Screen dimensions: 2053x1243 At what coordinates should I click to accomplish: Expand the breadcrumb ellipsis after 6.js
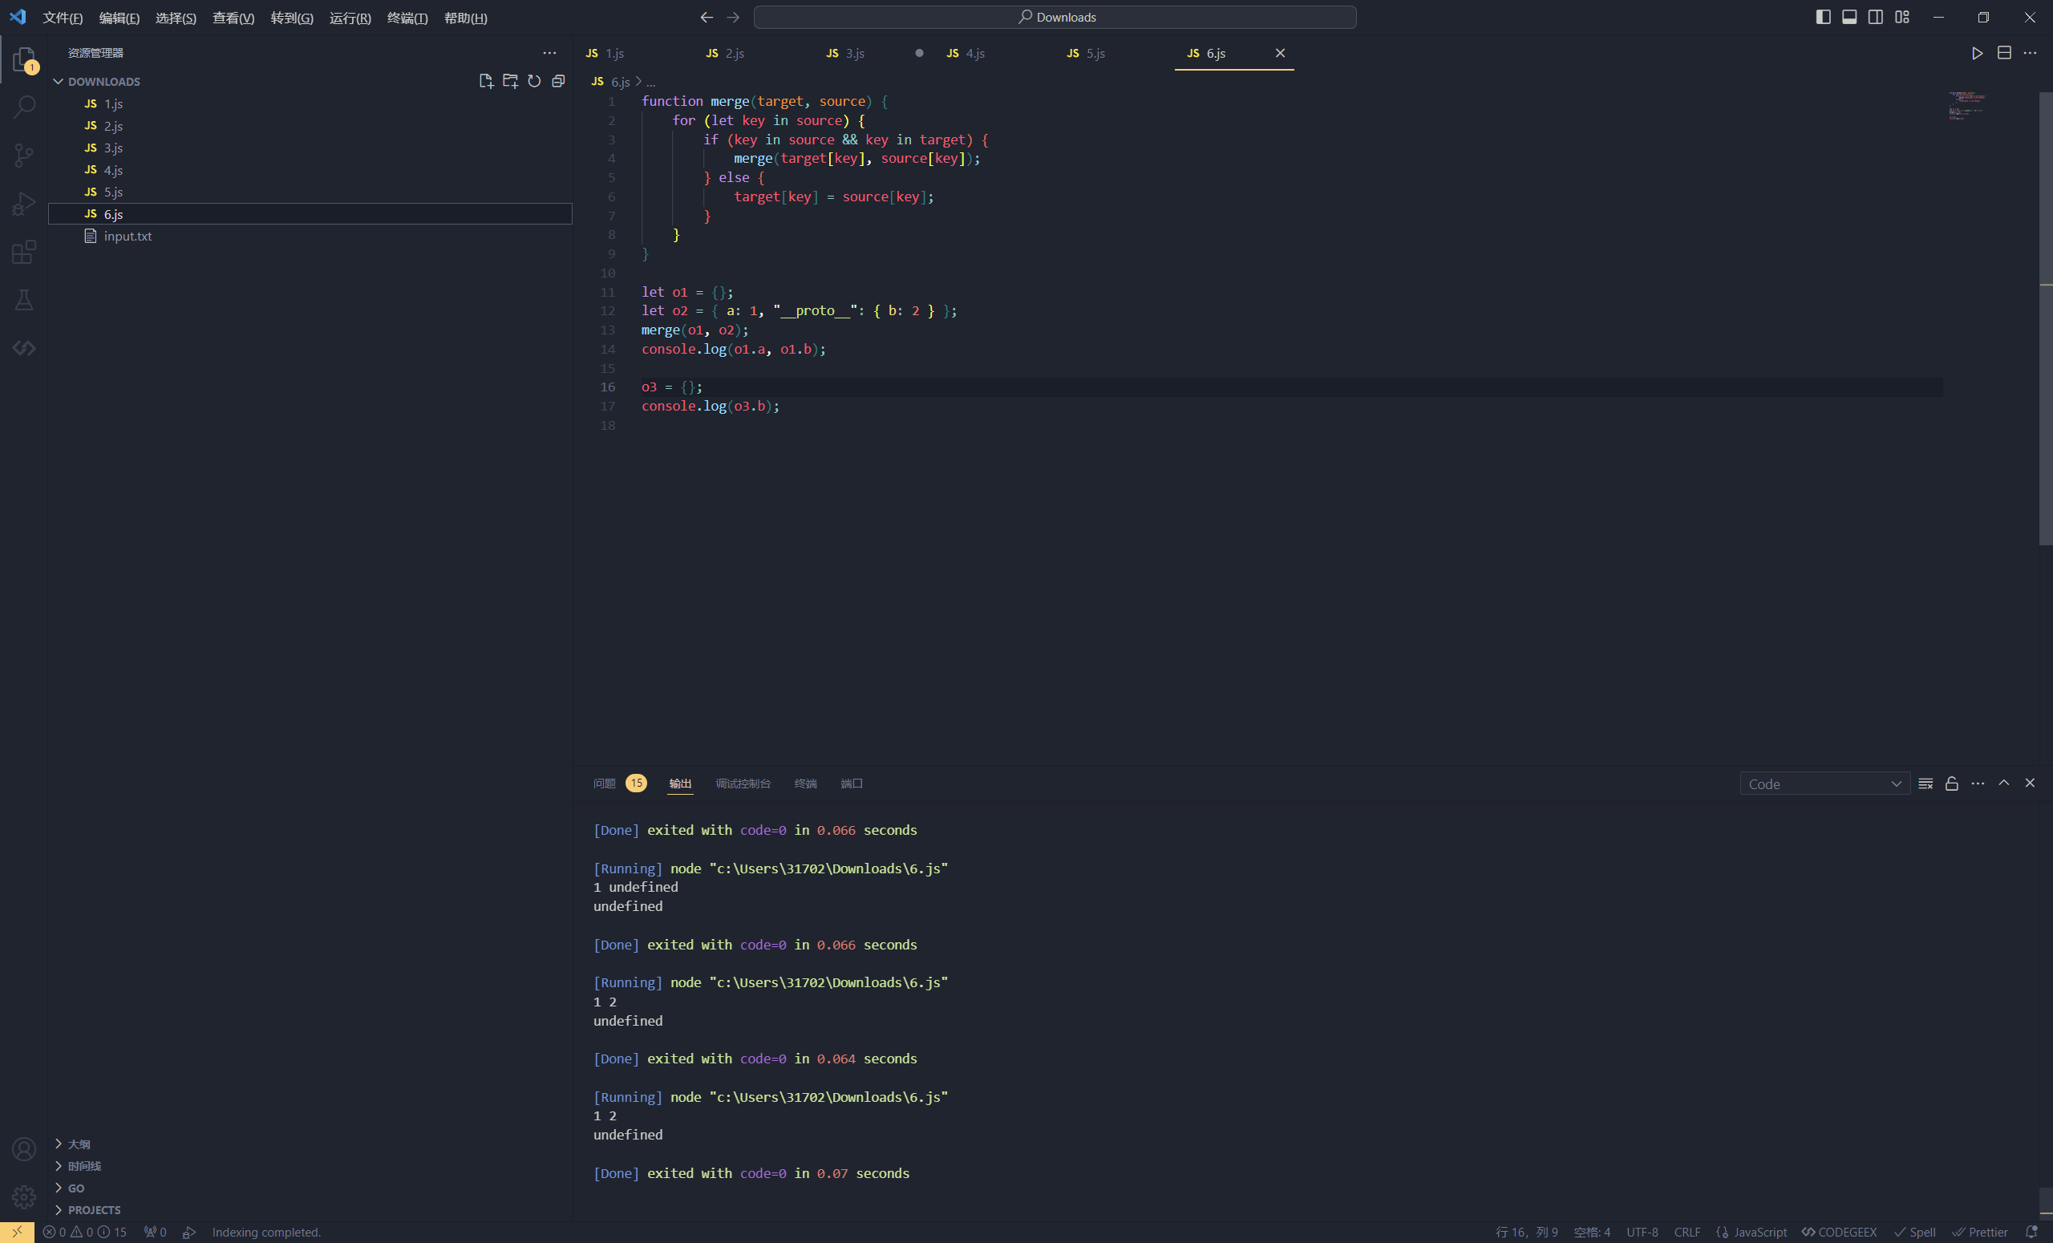tap(650, 82)
